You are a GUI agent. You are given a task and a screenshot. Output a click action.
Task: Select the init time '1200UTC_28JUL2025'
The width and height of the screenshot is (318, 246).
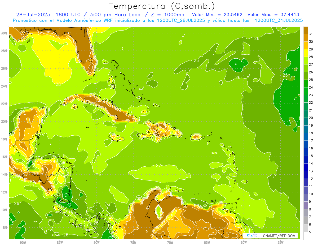click(x=181, y=20)
